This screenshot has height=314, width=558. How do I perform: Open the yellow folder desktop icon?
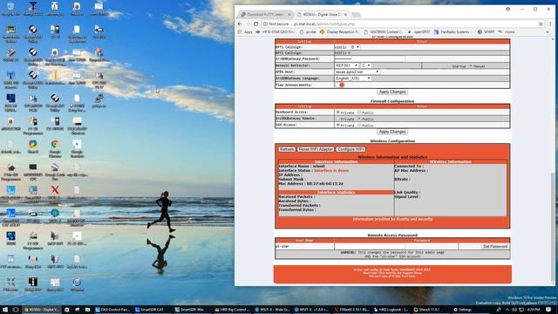coord(55,78)
